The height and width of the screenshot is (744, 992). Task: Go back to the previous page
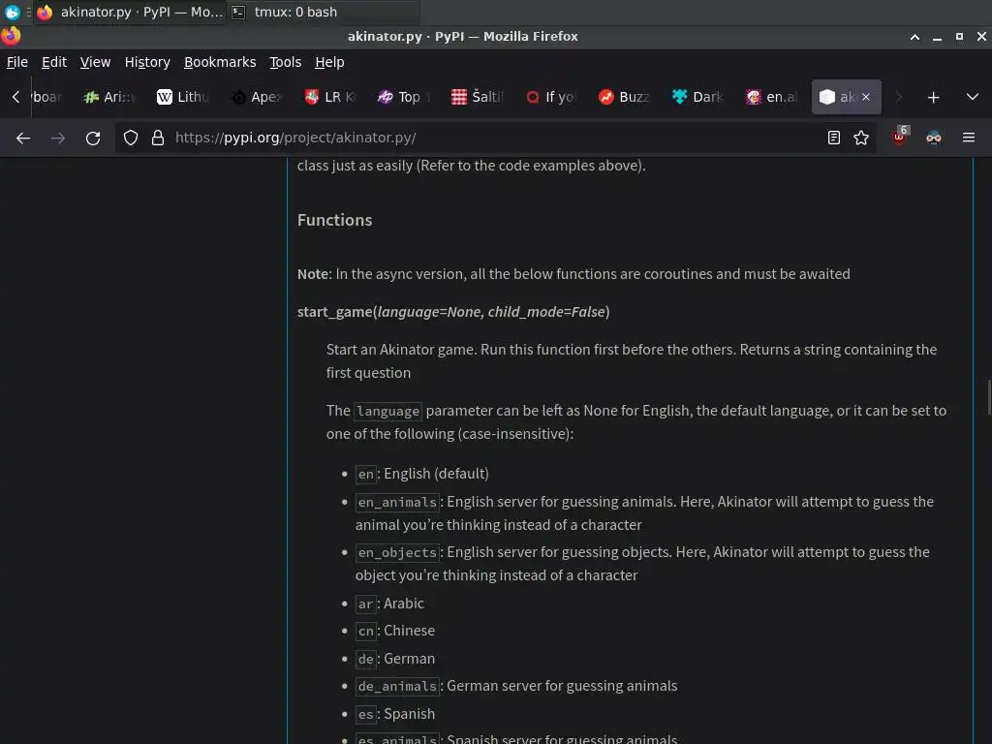[x=23, y=138]
